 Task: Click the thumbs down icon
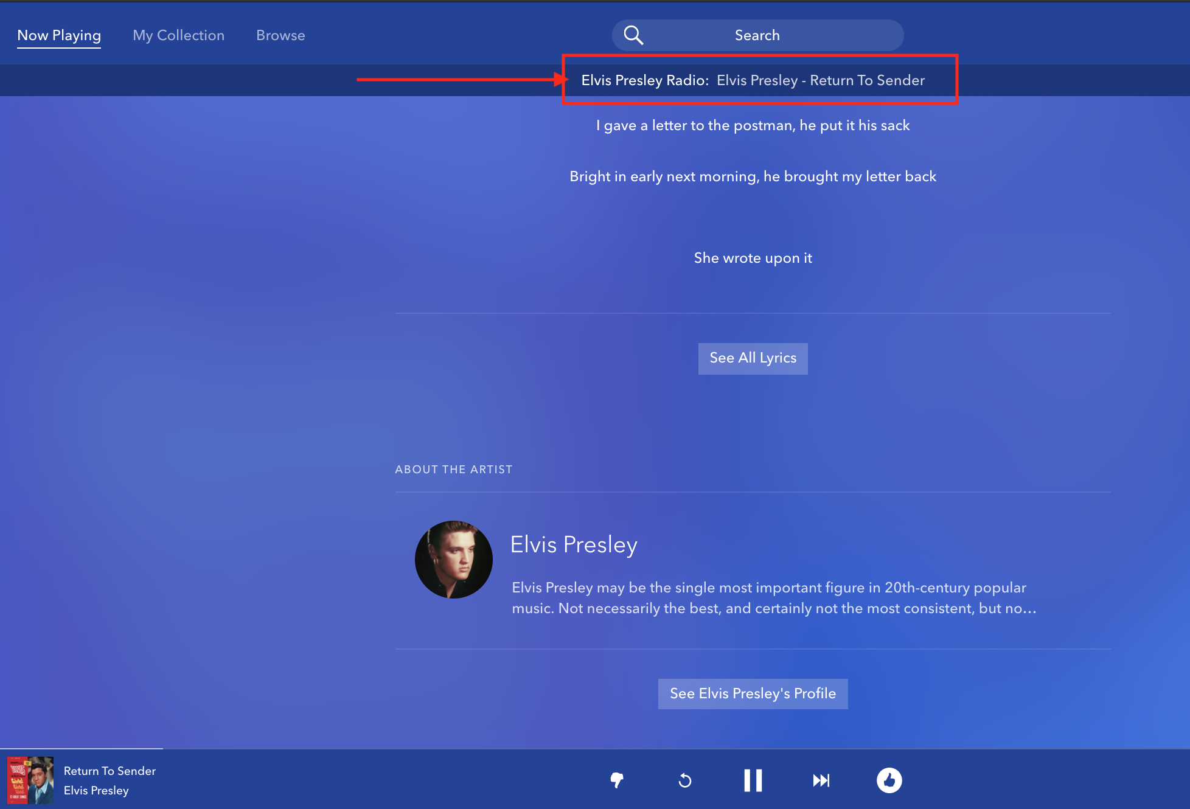coord(617,780)
